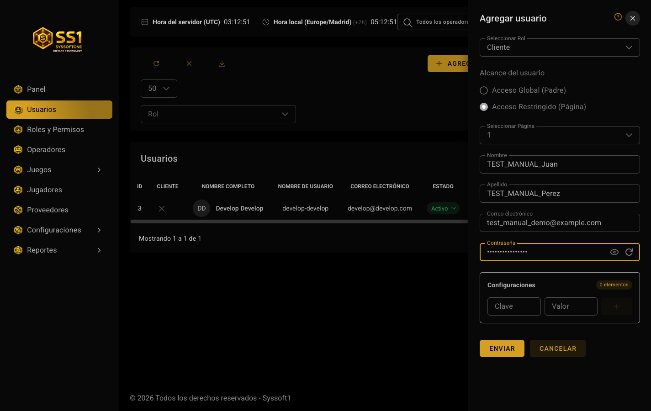Open the Seleccionar Rol dropdown

pyautogui.click(x=560, y=47)
